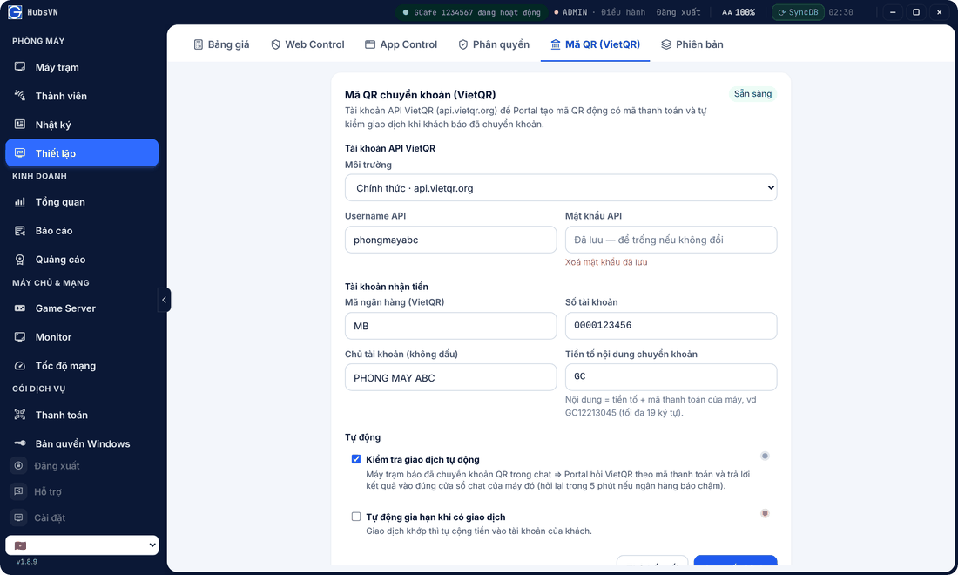The width and height of the screenshot is (958, 575).
Task: Open the Web Control tab
Action: (x=307, y=44)
